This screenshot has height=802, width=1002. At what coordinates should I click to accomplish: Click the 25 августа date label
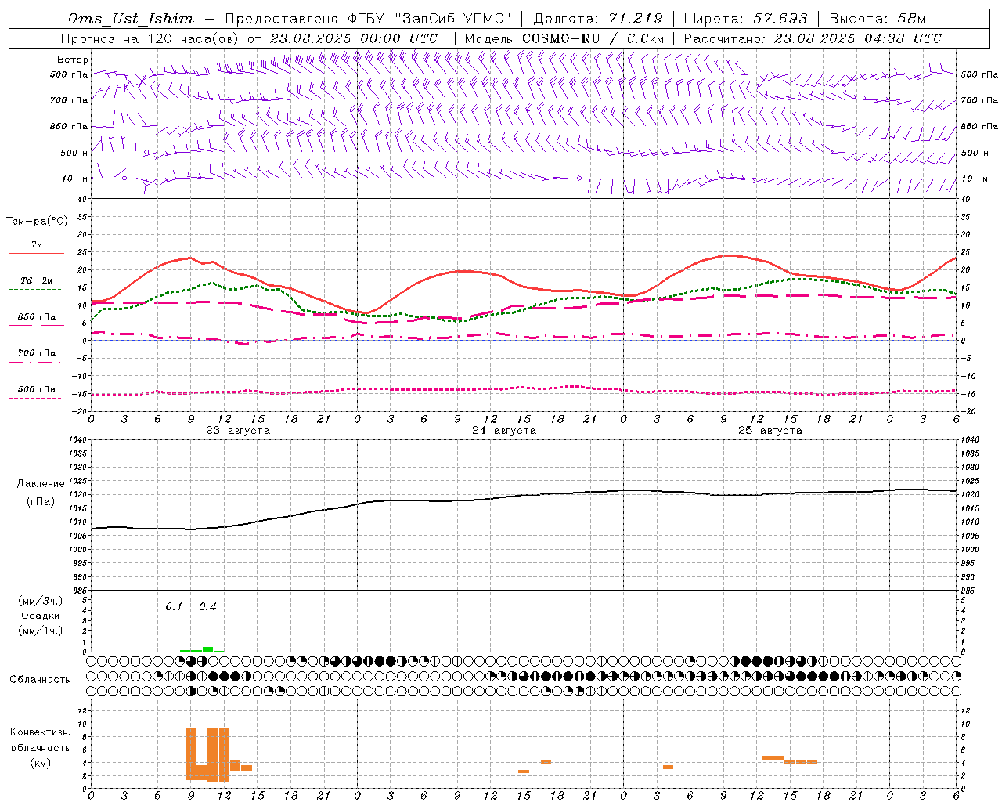click(770, 431)
